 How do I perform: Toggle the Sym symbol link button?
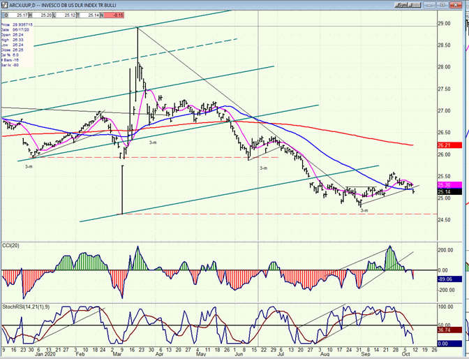click(x=403, y=3)
